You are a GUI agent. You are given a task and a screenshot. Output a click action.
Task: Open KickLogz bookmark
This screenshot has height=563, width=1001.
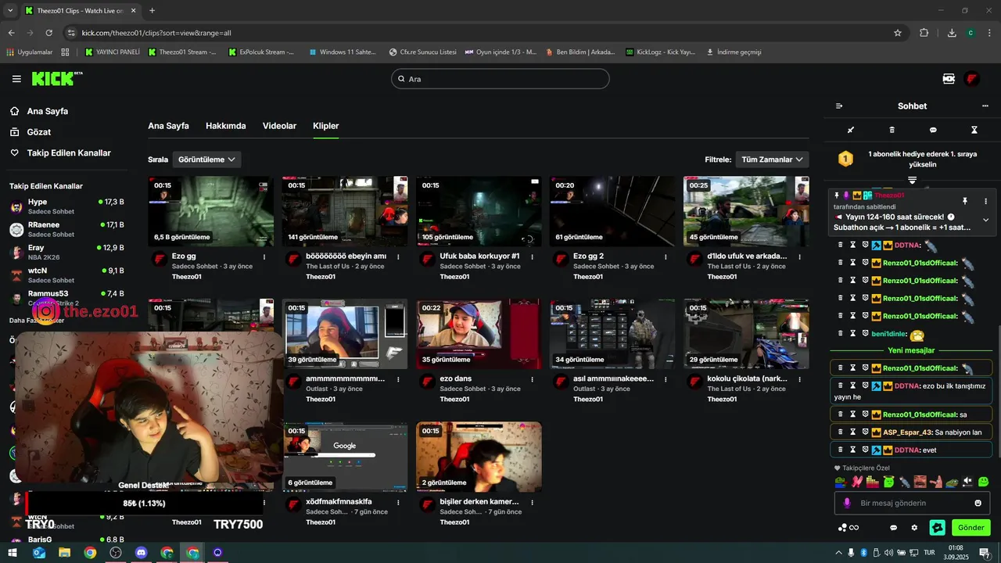click(661, 52)
